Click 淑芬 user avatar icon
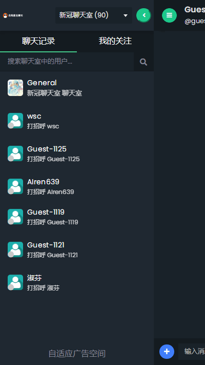205x365 pixels. pyautogui.click(x=15, y=282)
